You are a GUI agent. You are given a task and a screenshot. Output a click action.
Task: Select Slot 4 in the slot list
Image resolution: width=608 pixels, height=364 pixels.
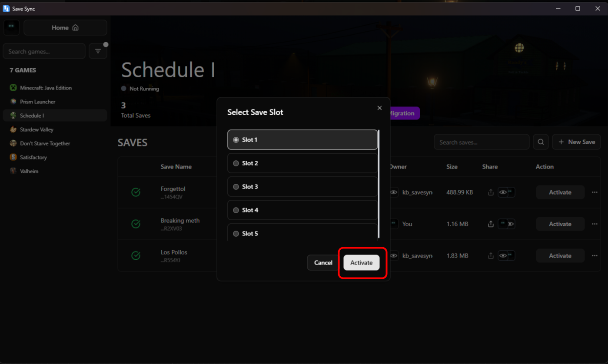tap(302, 210)
